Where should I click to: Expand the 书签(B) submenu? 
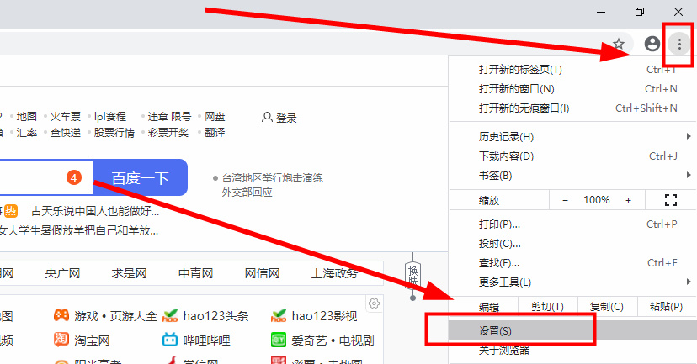pyautogui.click(x=572, y=176)
